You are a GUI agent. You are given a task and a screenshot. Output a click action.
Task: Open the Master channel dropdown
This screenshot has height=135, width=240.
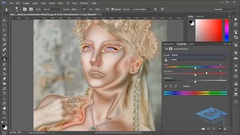(x=199, y=60)
